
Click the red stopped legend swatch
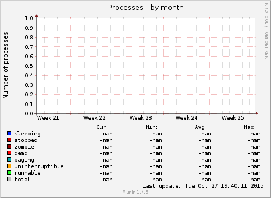click(9, 140)
